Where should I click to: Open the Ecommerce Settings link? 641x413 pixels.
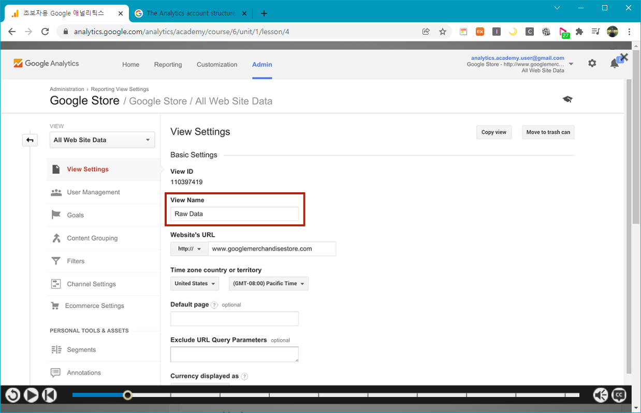click(x=95, y=306)
